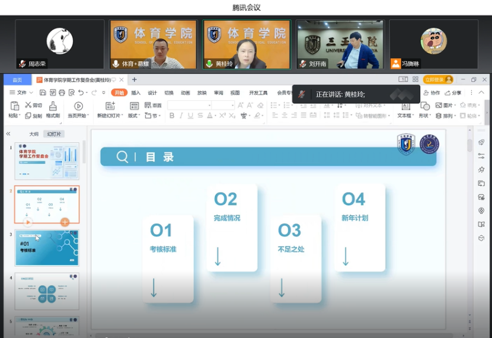The width and height of the screenshot is (492, 338).
Task: Click the Paste clipboard icon
Action: [x=15, y=106]
